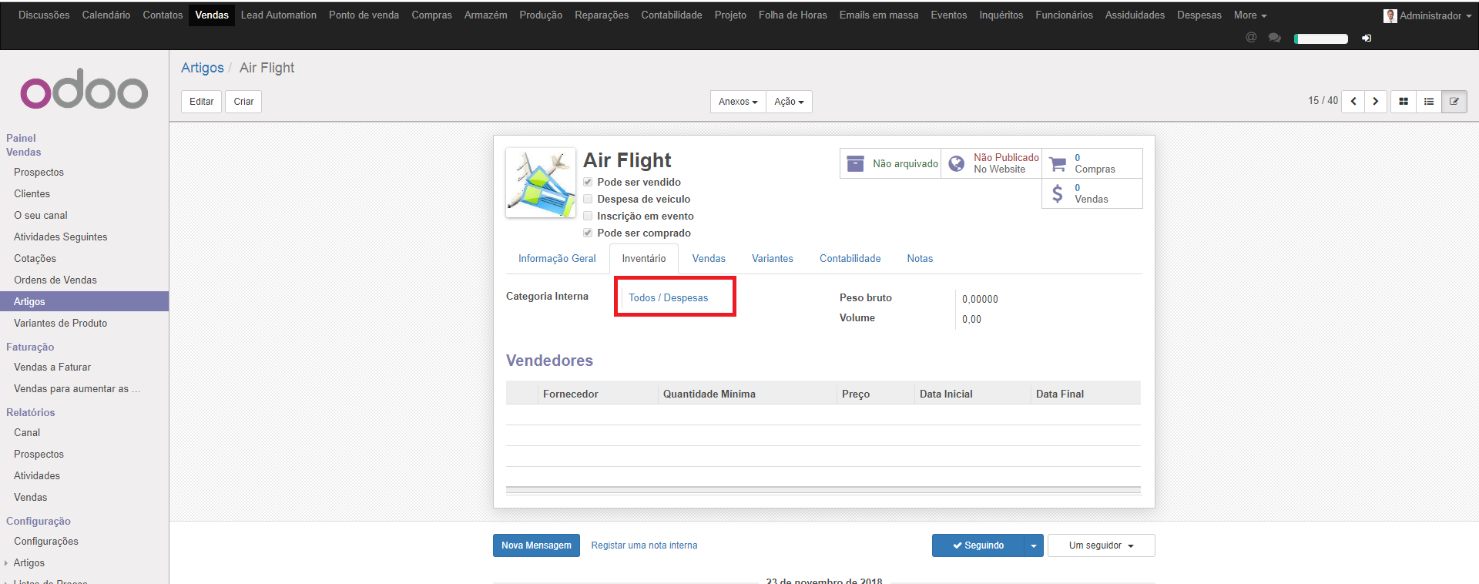Click the progress bar in top bar

pos(1321,39)
